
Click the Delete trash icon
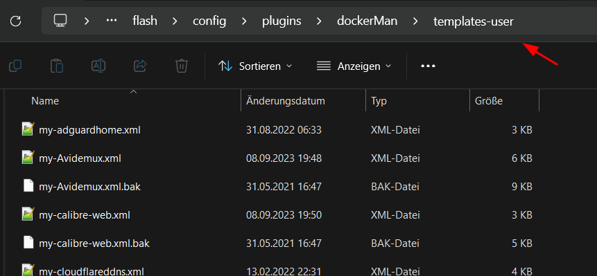182,66
